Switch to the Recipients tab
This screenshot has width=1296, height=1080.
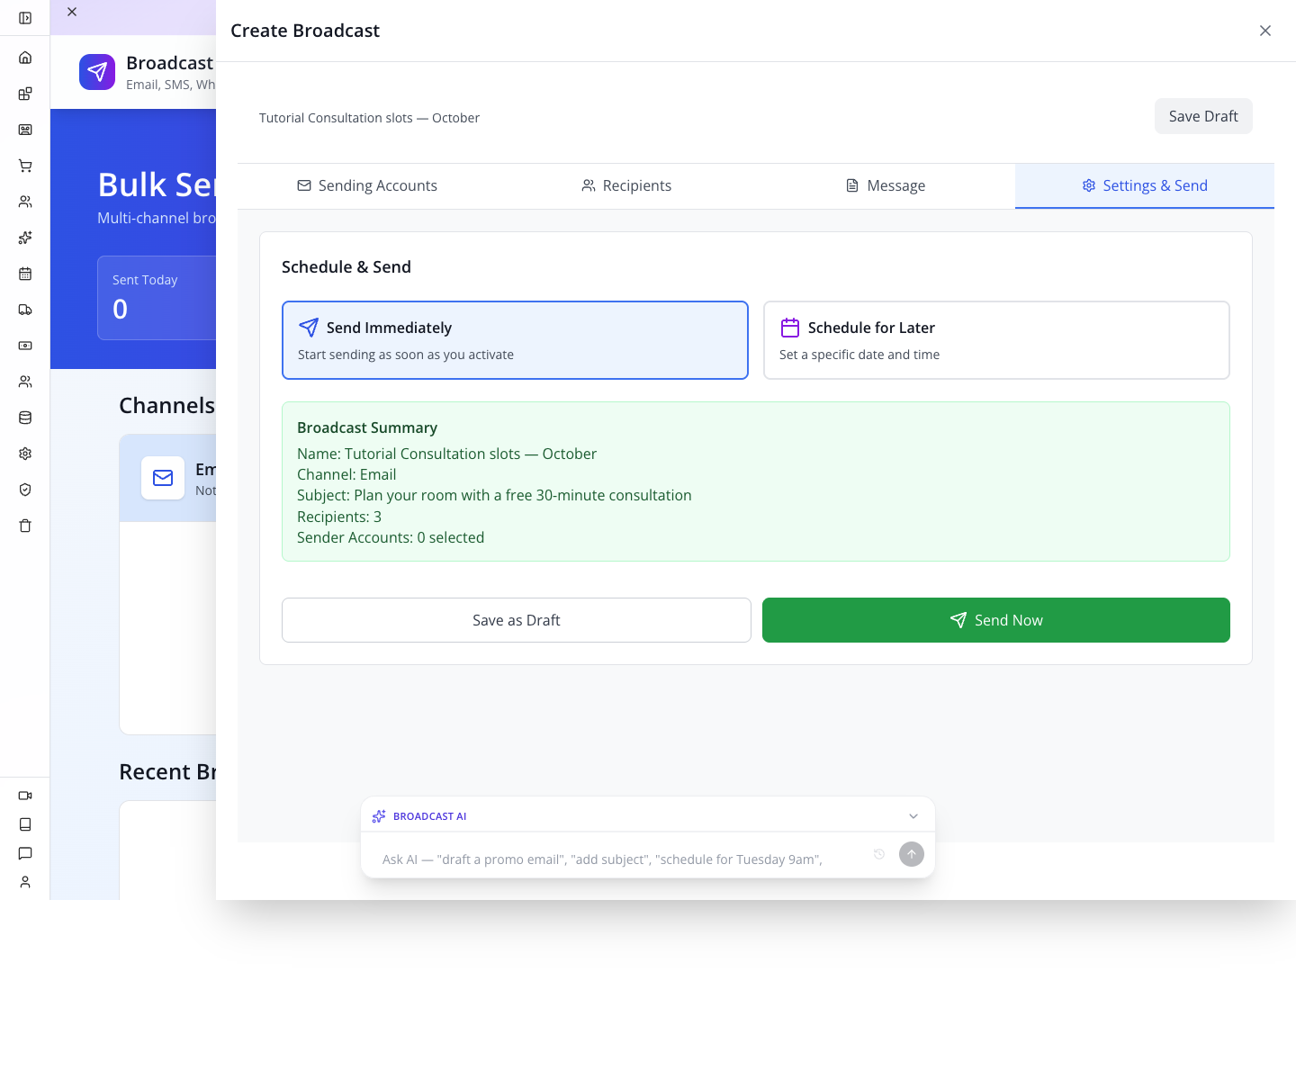pyautogui.click(x=626, y=185)
